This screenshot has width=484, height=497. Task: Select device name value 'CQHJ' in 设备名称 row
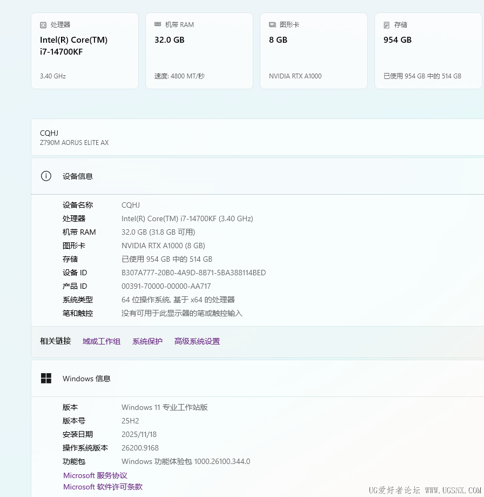(x=131, y=205)
